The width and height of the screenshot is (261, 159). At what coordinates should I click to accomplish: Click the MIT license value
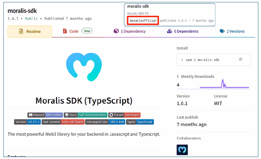click(x=218, y=103)
